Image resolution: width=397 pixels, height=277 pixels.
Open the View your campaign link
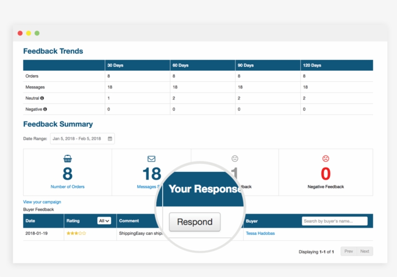coord(42,202)
